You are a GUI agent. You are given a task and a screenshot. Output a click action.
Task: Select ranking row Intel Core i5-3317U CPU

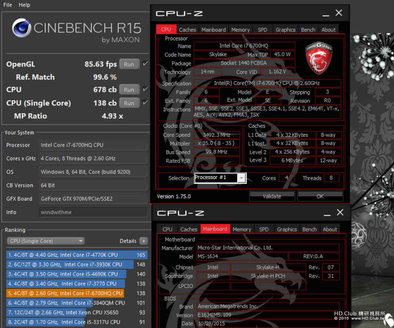pyautogui.click(x=77, y=322)
